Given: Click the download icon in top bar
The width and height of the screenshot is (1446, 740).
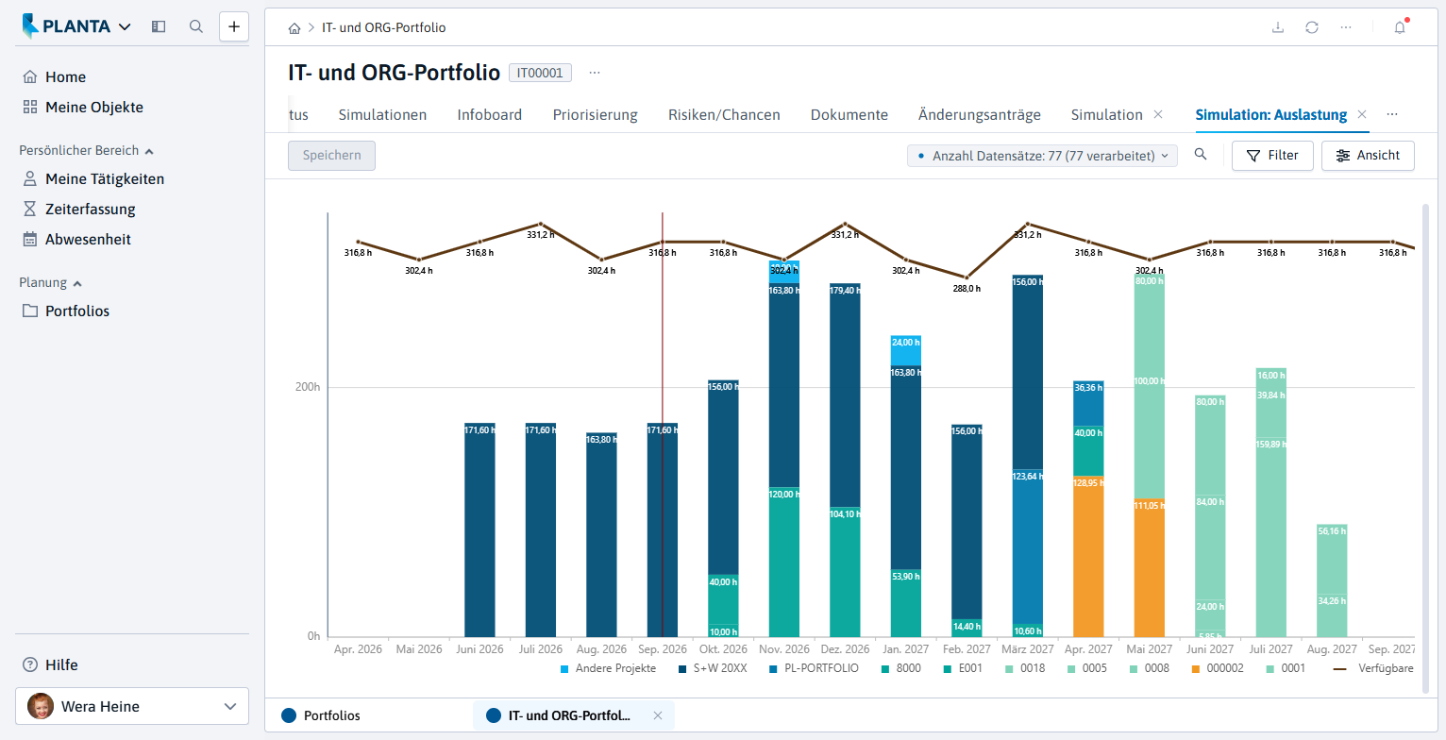Looking at the screenshot, I should point(1278,27).
